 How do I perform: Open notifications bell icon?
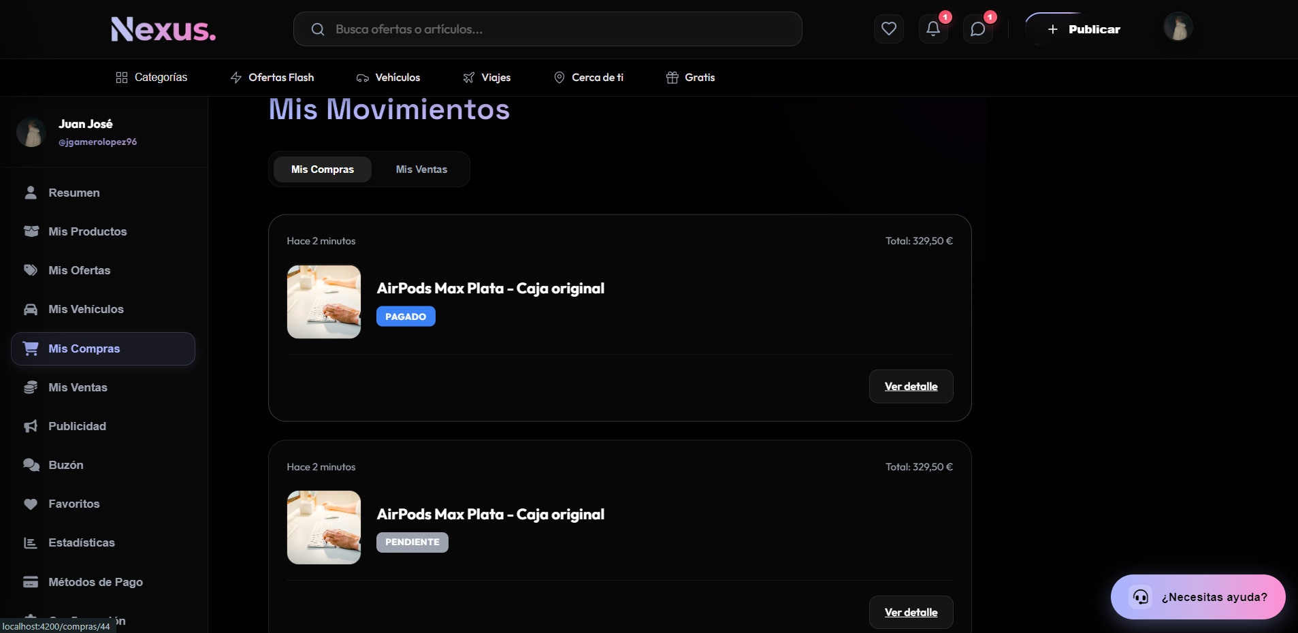[933, 29]
